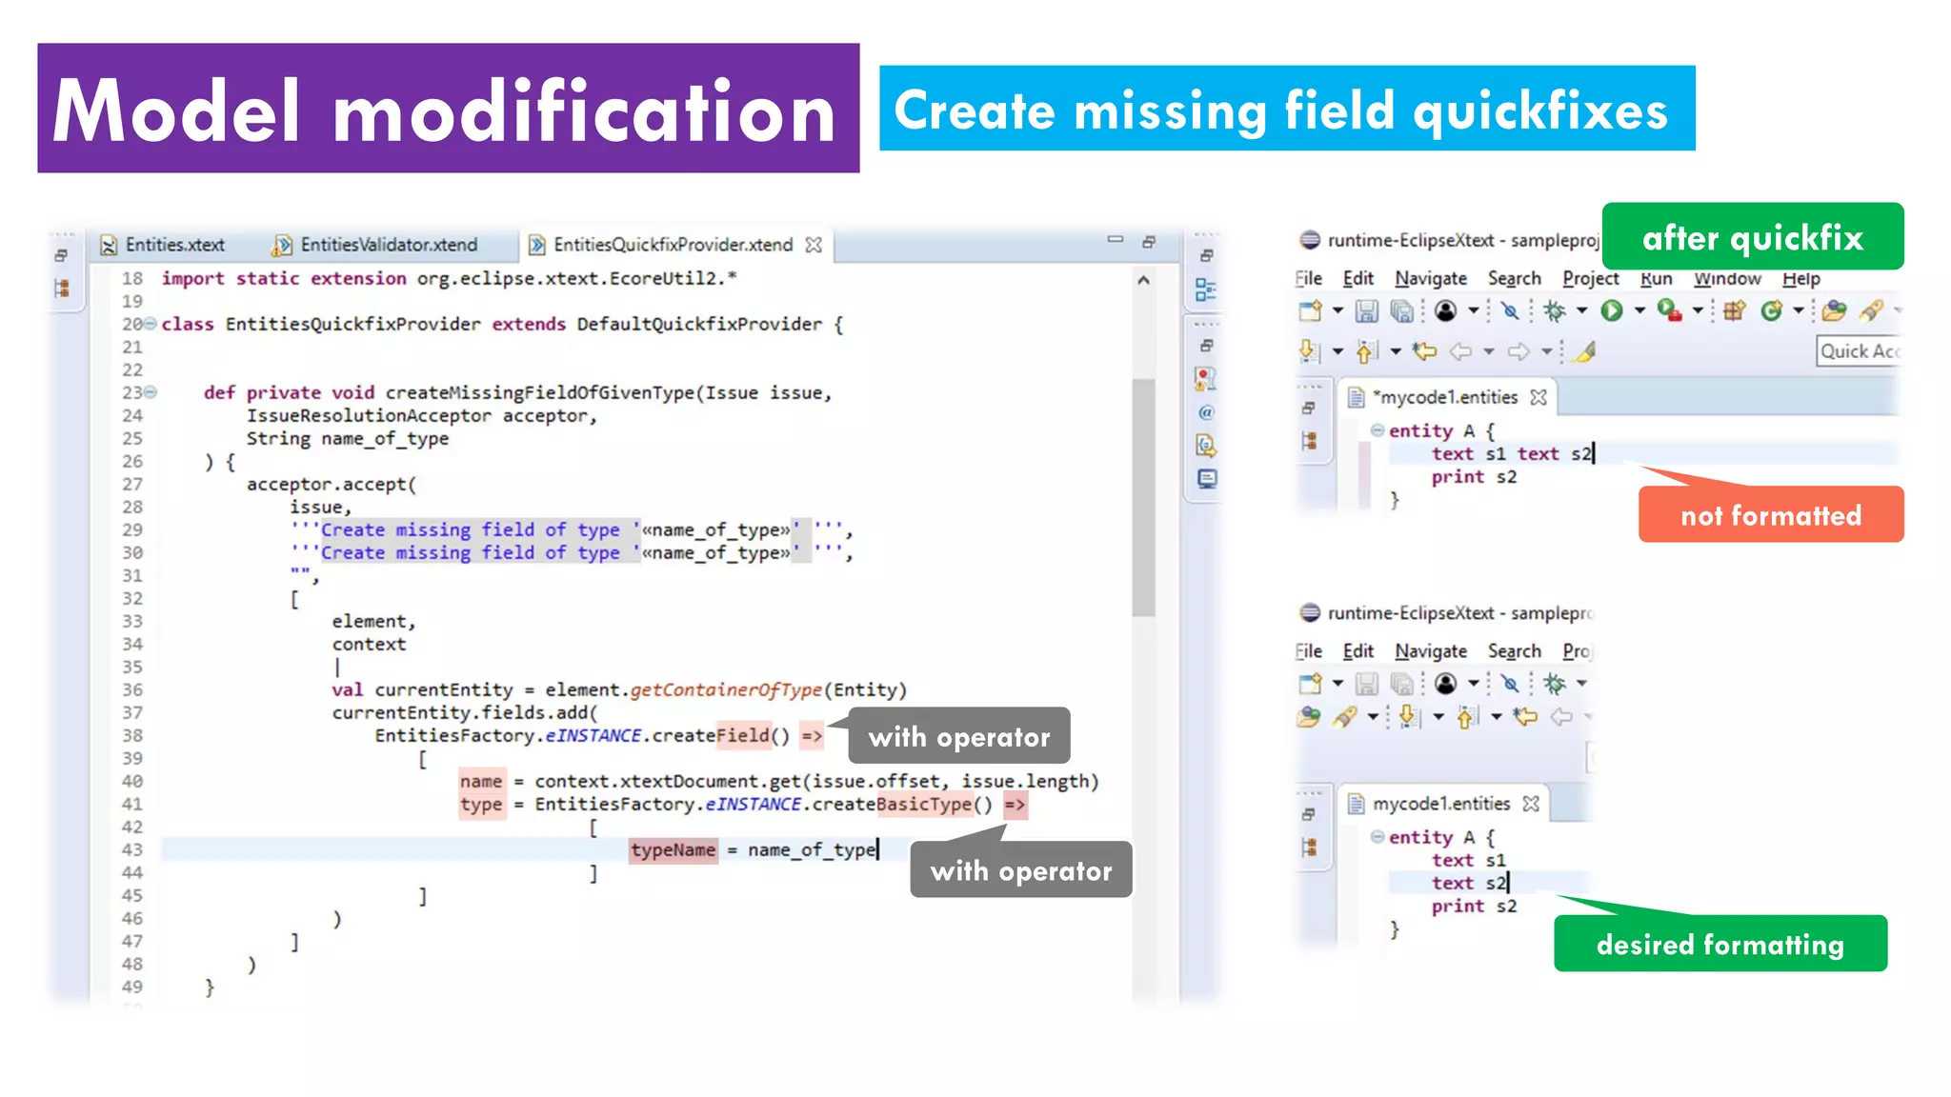1951x1097 pixels.
Task: Toggle Skip All Breakpoints in saved mycode1.entities window
Action: [x=1509, y=684]
